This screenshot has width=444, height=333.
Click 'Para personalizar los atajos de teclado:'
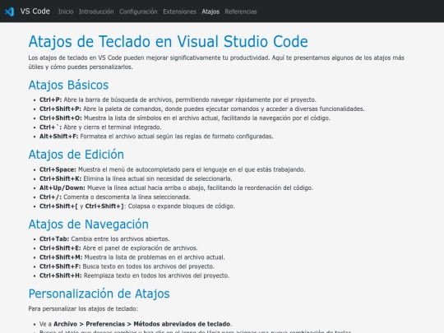pos(83,308)
